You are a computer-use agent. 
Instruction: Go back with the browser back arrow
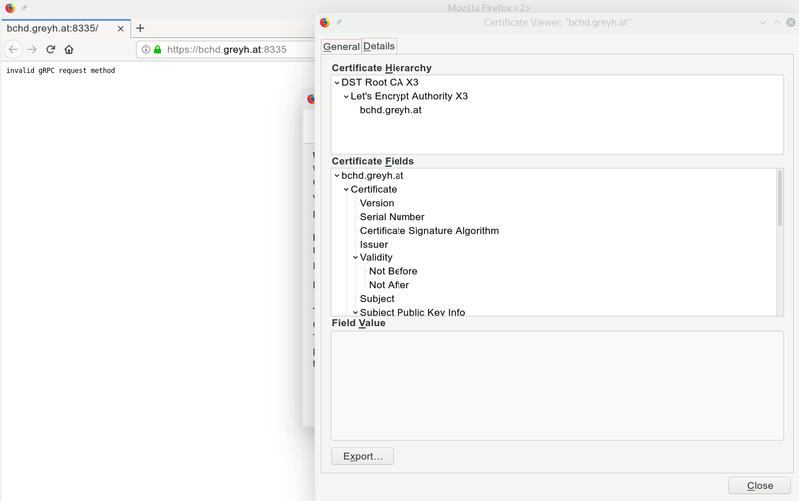pyautogui.click(x=13, y=49)
